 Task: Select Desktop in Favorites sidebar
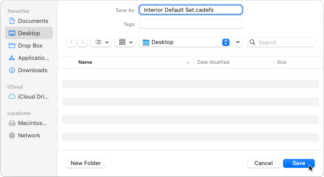click(29, 33)
